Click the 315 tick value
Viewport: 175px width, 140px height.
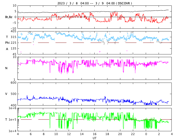pyautogui.click(x=13, y=37)
